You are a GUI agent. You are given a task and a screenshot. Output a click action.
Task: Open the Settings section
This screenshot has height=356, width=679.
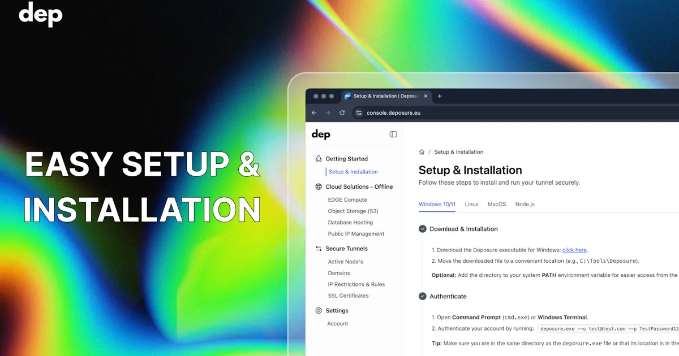point(337,311)
